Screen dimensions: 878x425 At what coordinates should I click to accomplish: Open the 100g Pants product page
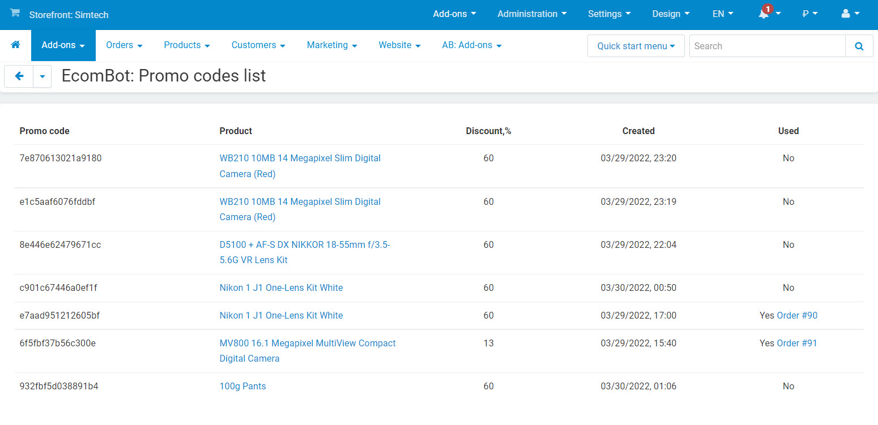(242, 386)
